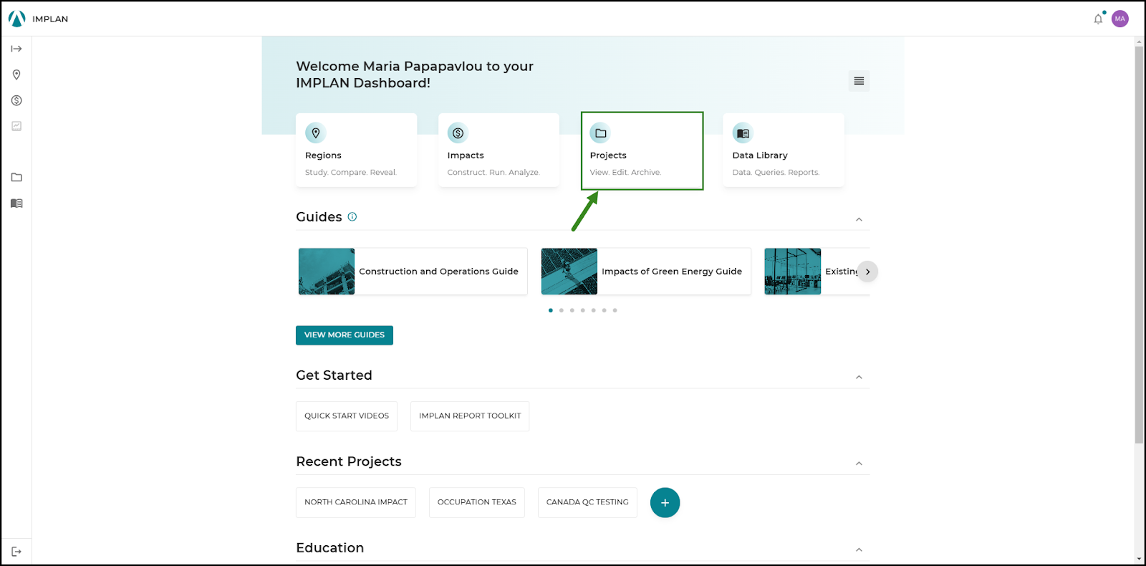Open the notifications bell
The height and width of the screenshot is (566, 1146).
[1098, 19]
